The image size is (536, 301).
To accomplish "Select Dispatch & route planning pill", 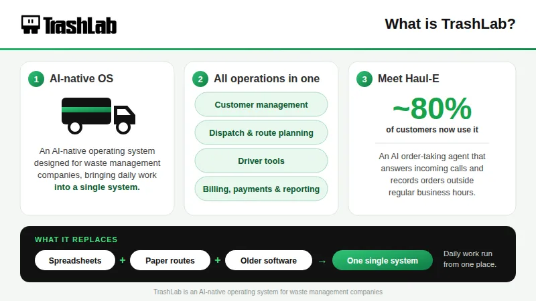I will click(x=261, y=132).
